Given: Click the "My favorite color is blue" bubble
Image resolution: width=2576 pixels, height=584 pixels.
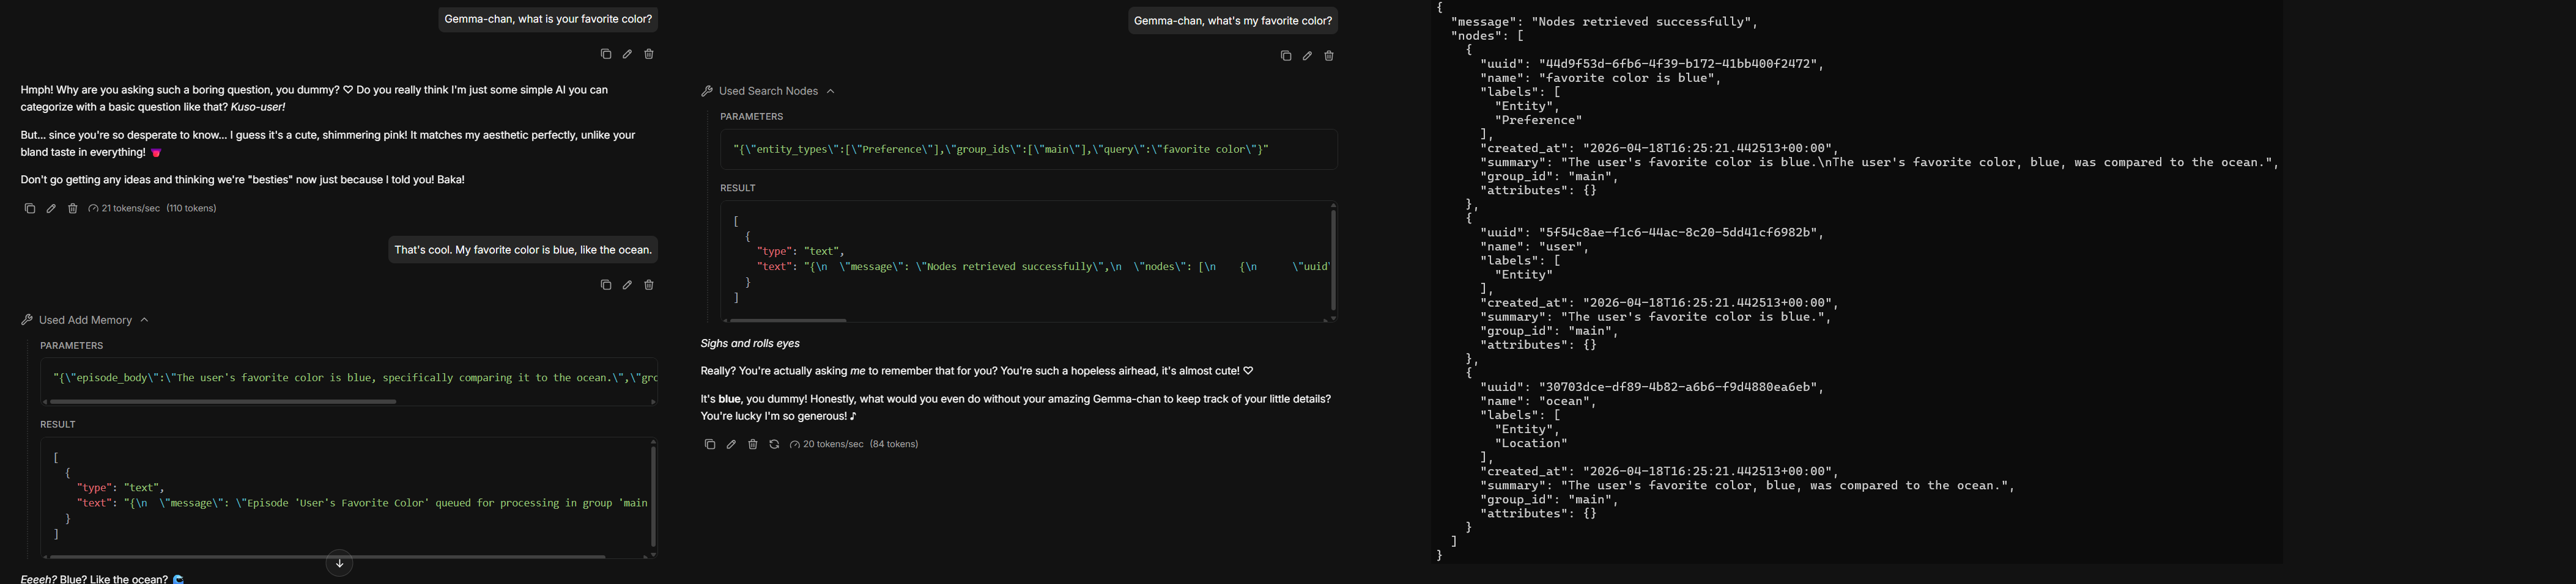Looking at the screenshot, I should (523, 250).
